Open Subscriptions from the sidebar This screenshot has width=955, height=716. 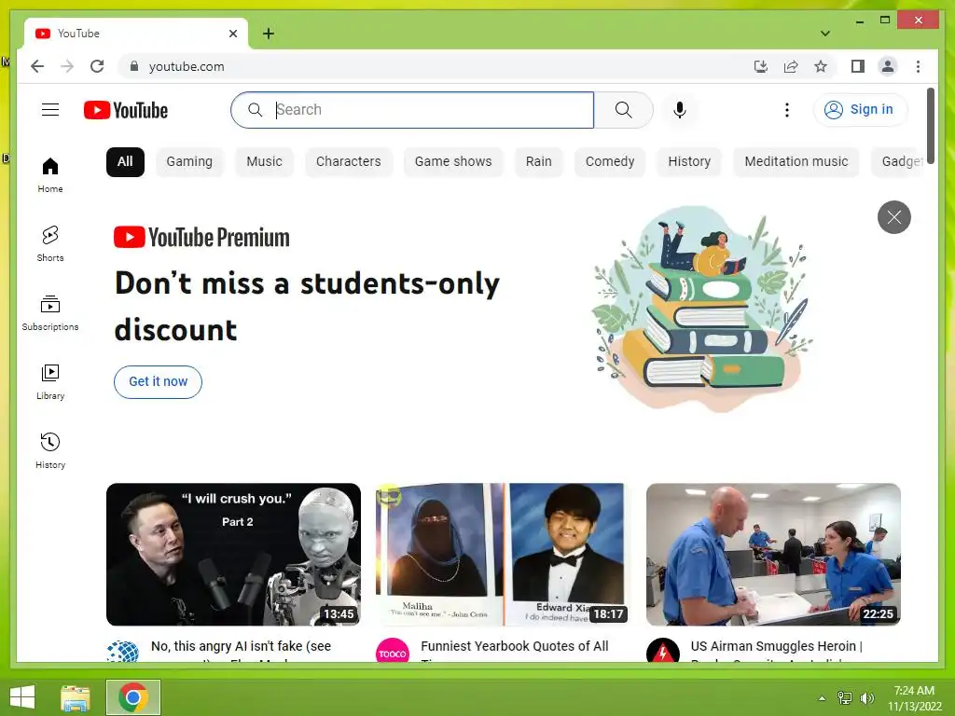tap(50, 313)
